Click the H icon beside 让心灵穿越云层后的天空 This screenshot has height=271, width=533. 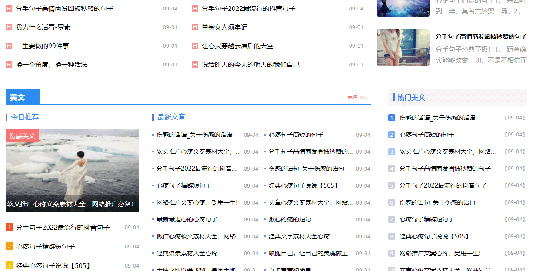click(194, 45)
